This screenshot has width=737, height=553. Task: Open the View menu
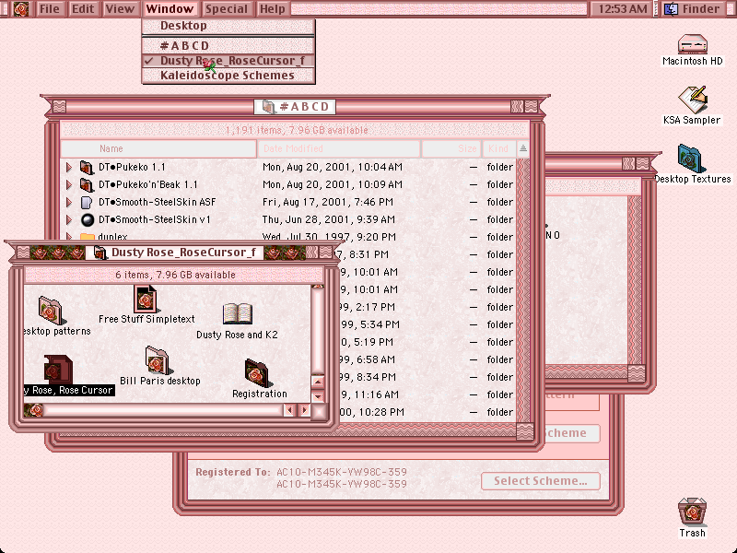tap(120, 8)
